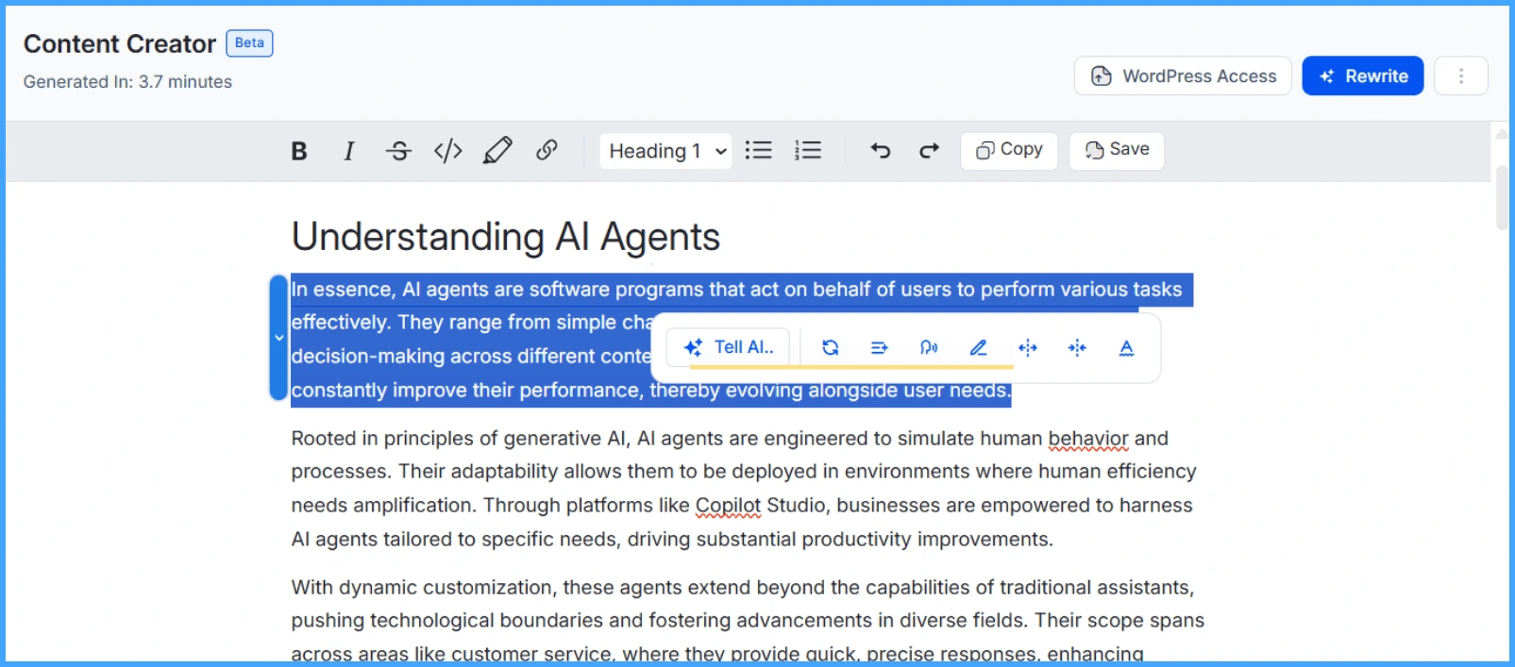Click the vertical scrollbar thumb
The image size is (1515, 667).
[1502, 198]
